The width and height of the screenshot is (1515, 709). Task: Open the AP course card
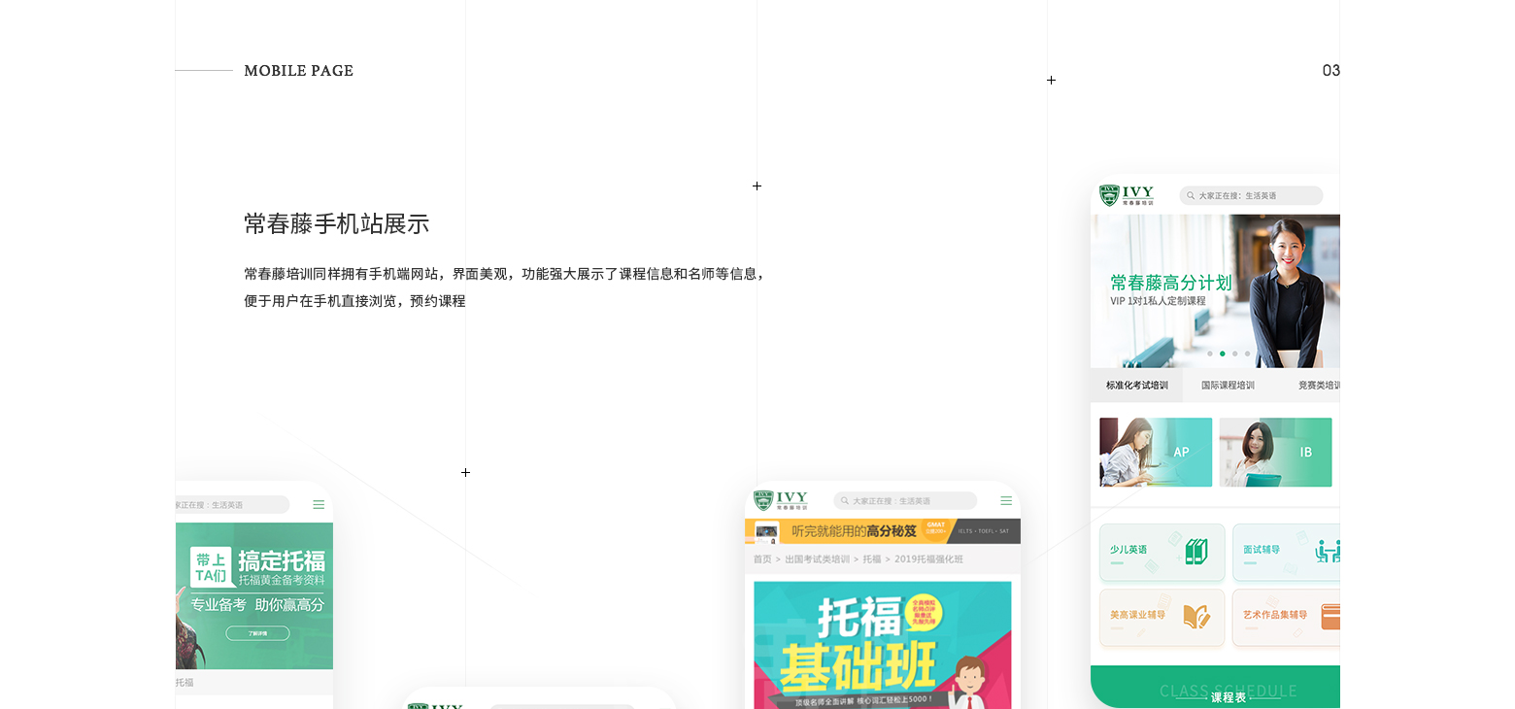click(1156, 452)
